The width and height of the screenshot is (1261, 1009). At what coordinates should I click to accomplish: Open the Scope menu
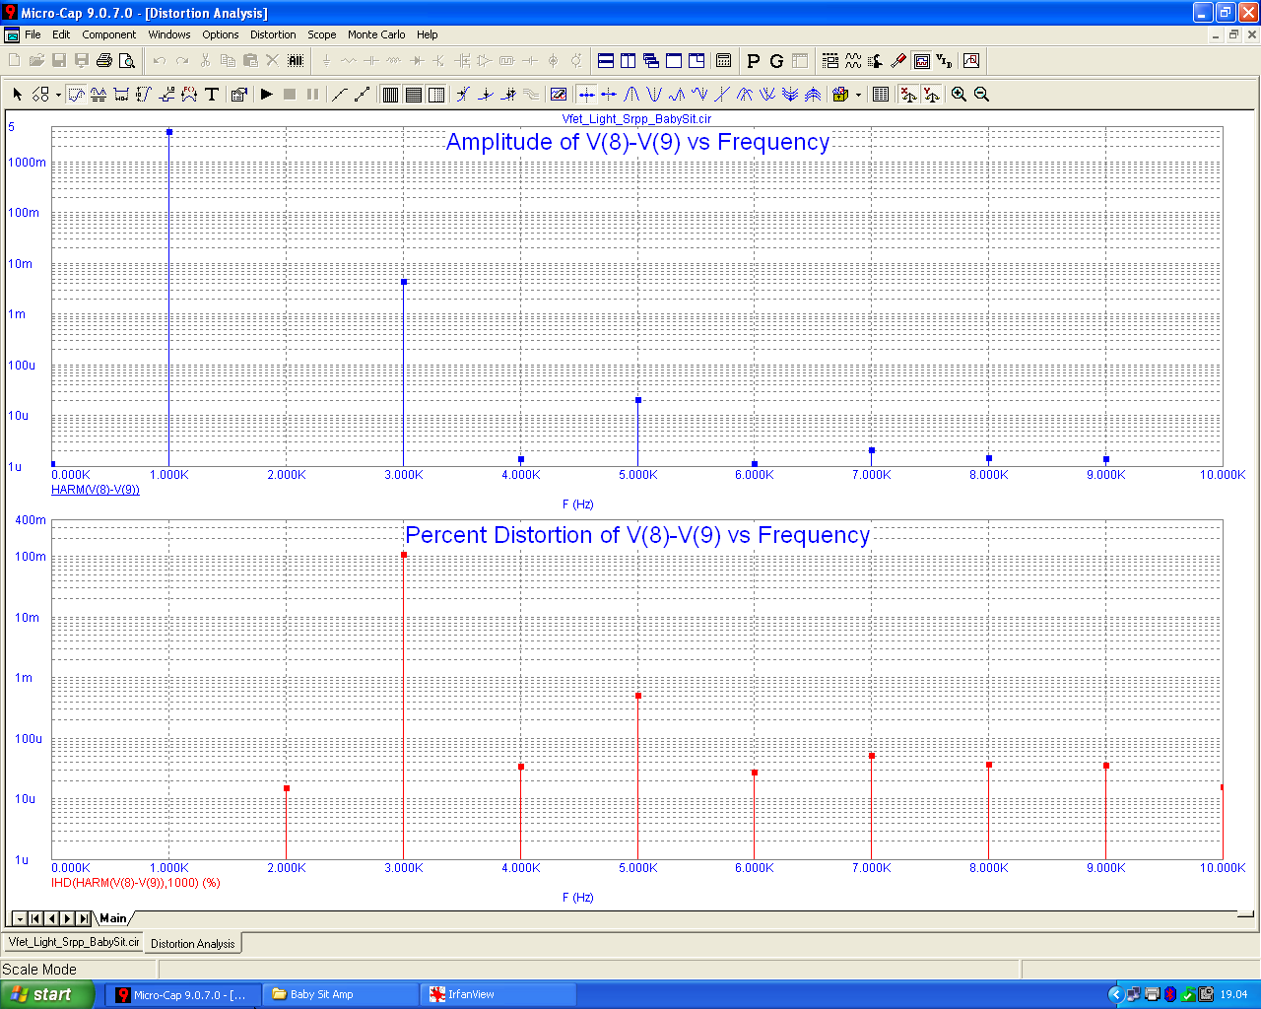[x=321, y=34]
